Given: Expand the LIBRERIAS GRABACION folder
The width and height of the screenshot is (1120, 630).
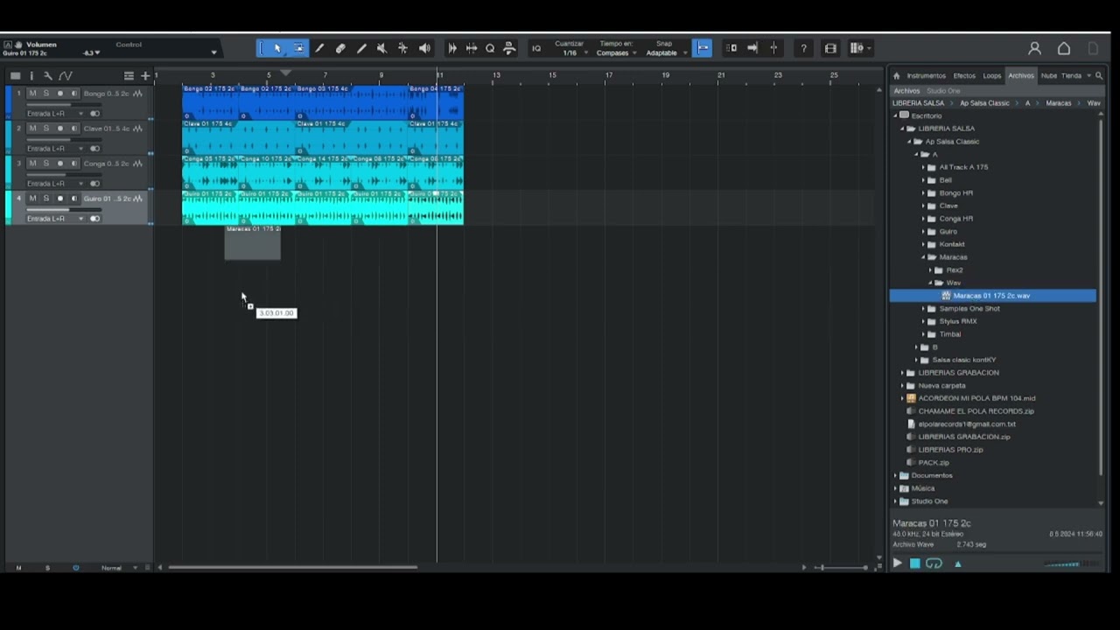Looking at the screenshot, I should coord(904,373).
